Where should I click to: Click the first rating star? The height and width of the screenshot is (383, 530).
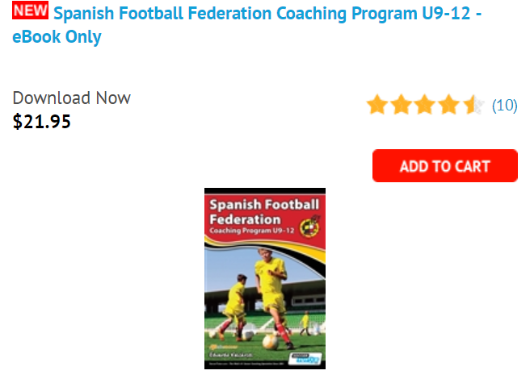pos(376,105)
